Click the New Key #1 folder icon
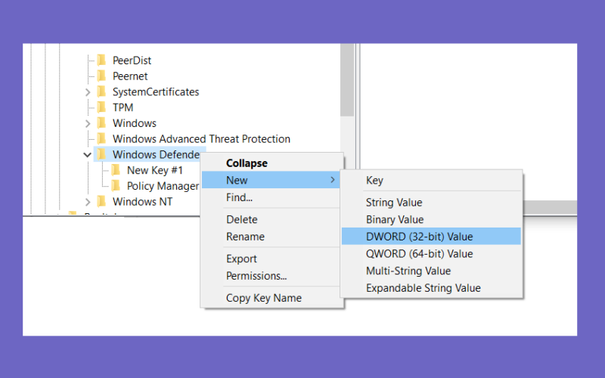 point(116,170)
